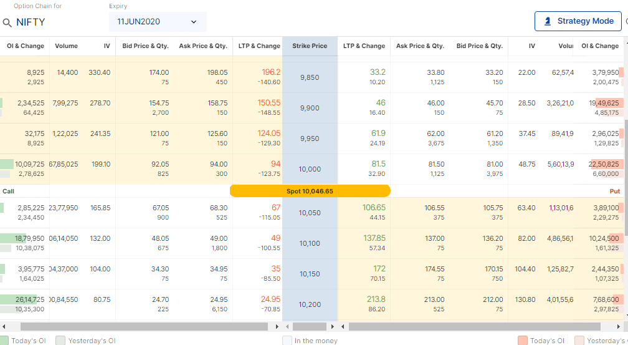628x345 pixels.
Task: Click call LTP 94 for 10,000 strike
Action: [275, 163]
